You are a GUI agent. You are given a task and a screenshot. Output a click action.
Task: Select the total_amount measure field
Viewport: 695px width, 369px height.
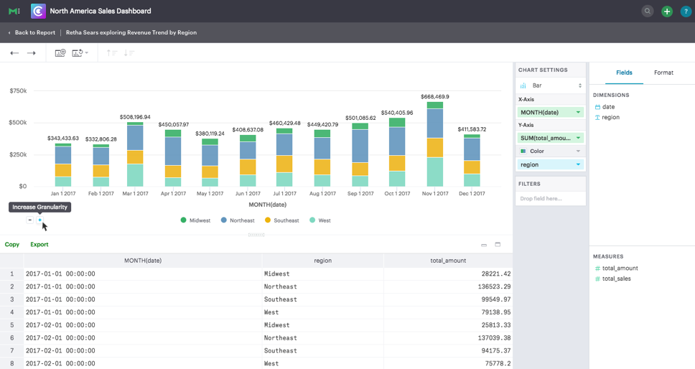(x=617, y=268)
